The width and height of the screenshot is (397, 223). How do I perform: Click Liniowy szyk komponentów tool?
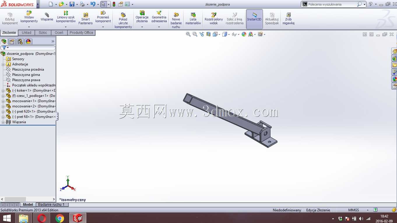pyautogui.click(x=66, y=17)
